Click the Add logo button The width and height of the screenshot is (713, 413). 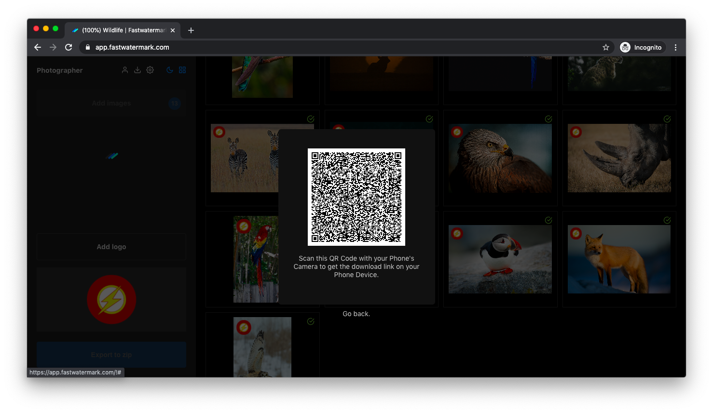click(x=111, y=246)
